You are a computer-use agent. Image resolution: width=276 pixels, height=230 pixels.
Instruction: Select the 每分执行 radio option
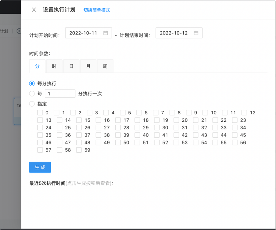(32, 83)
